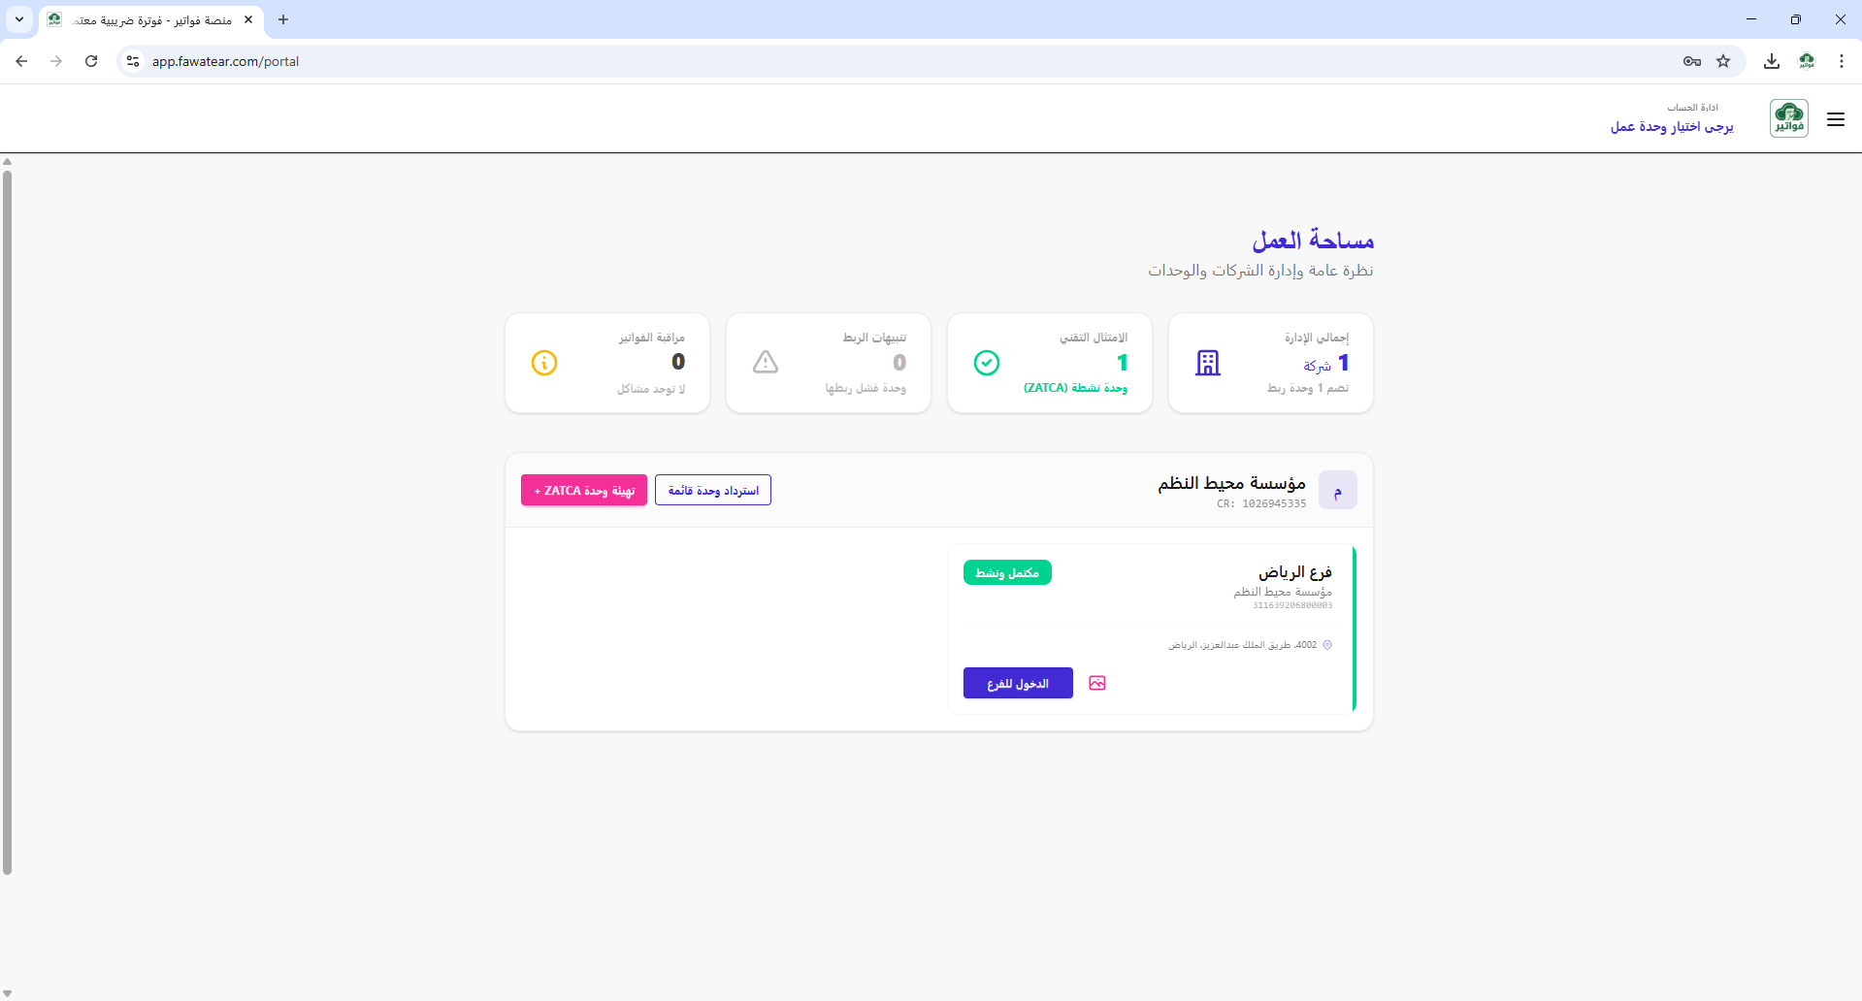Click the branch address طريق الملك عبدالعزيز text
Screen dimensions: 1862x1001
[1243, 645]
